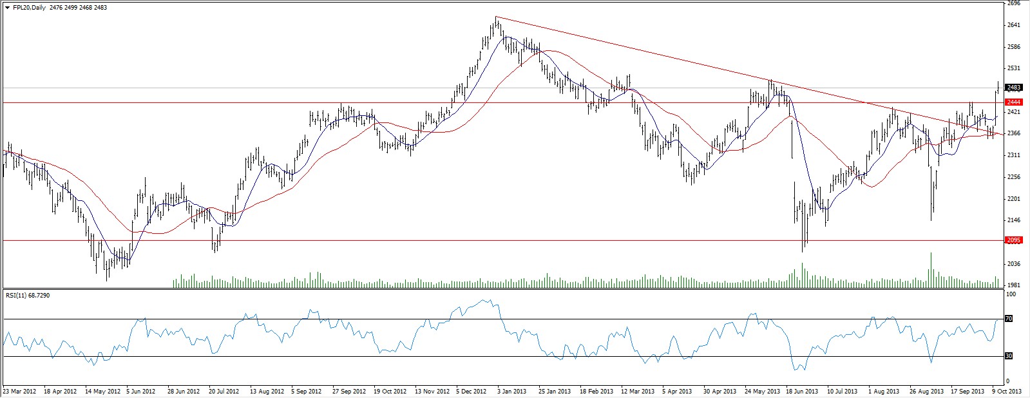Click the triangle arrow beside FPL20,Daily

point(7,7)
